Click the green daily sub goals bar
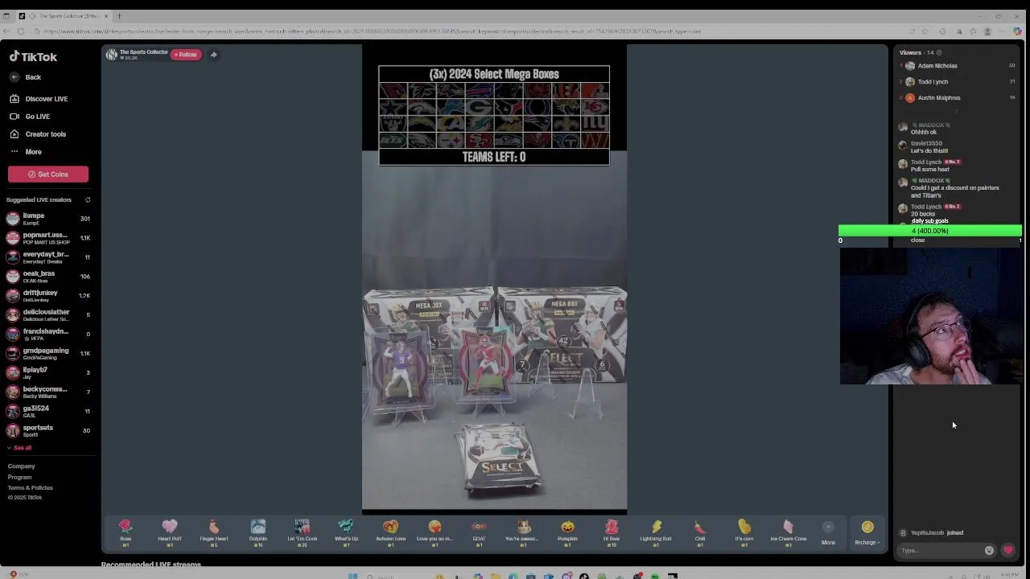 click(930, 231)
